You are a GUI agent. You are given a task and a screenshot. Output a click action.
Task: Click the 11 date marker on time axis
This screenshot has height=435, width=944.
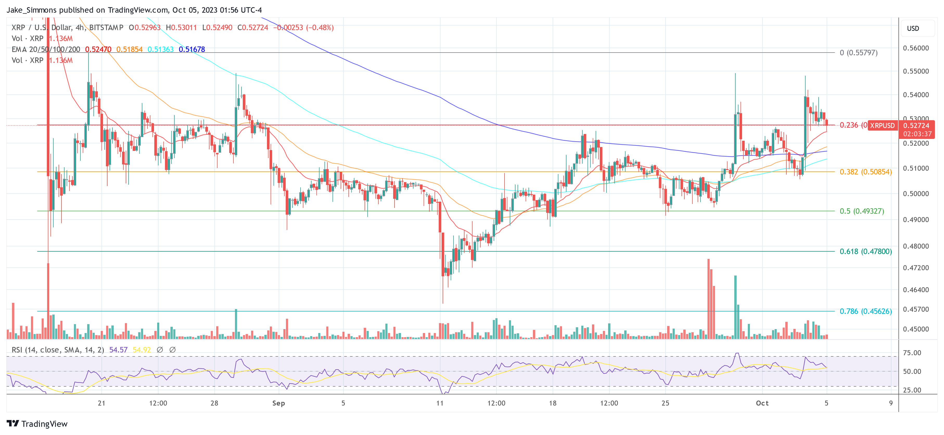[440, 403]
